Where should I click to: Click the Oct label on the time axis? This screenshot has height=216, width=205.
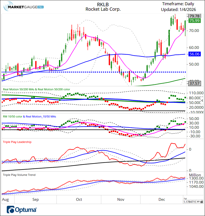79,200
